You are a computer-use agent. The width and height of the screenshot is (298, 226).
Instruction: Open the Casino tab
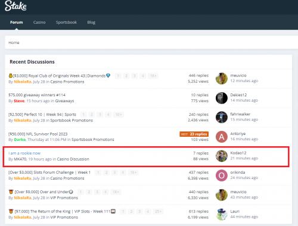point(39,22)
